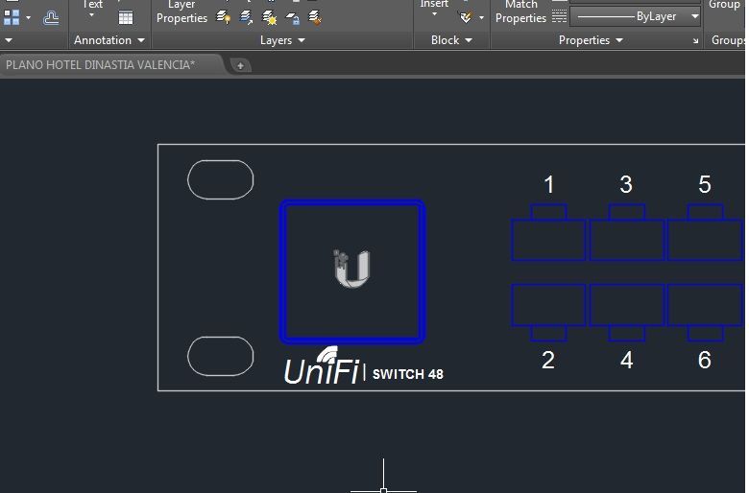Click the layer icon with sun symbol
Screen dimensions: 749x493
pos(270,17)
